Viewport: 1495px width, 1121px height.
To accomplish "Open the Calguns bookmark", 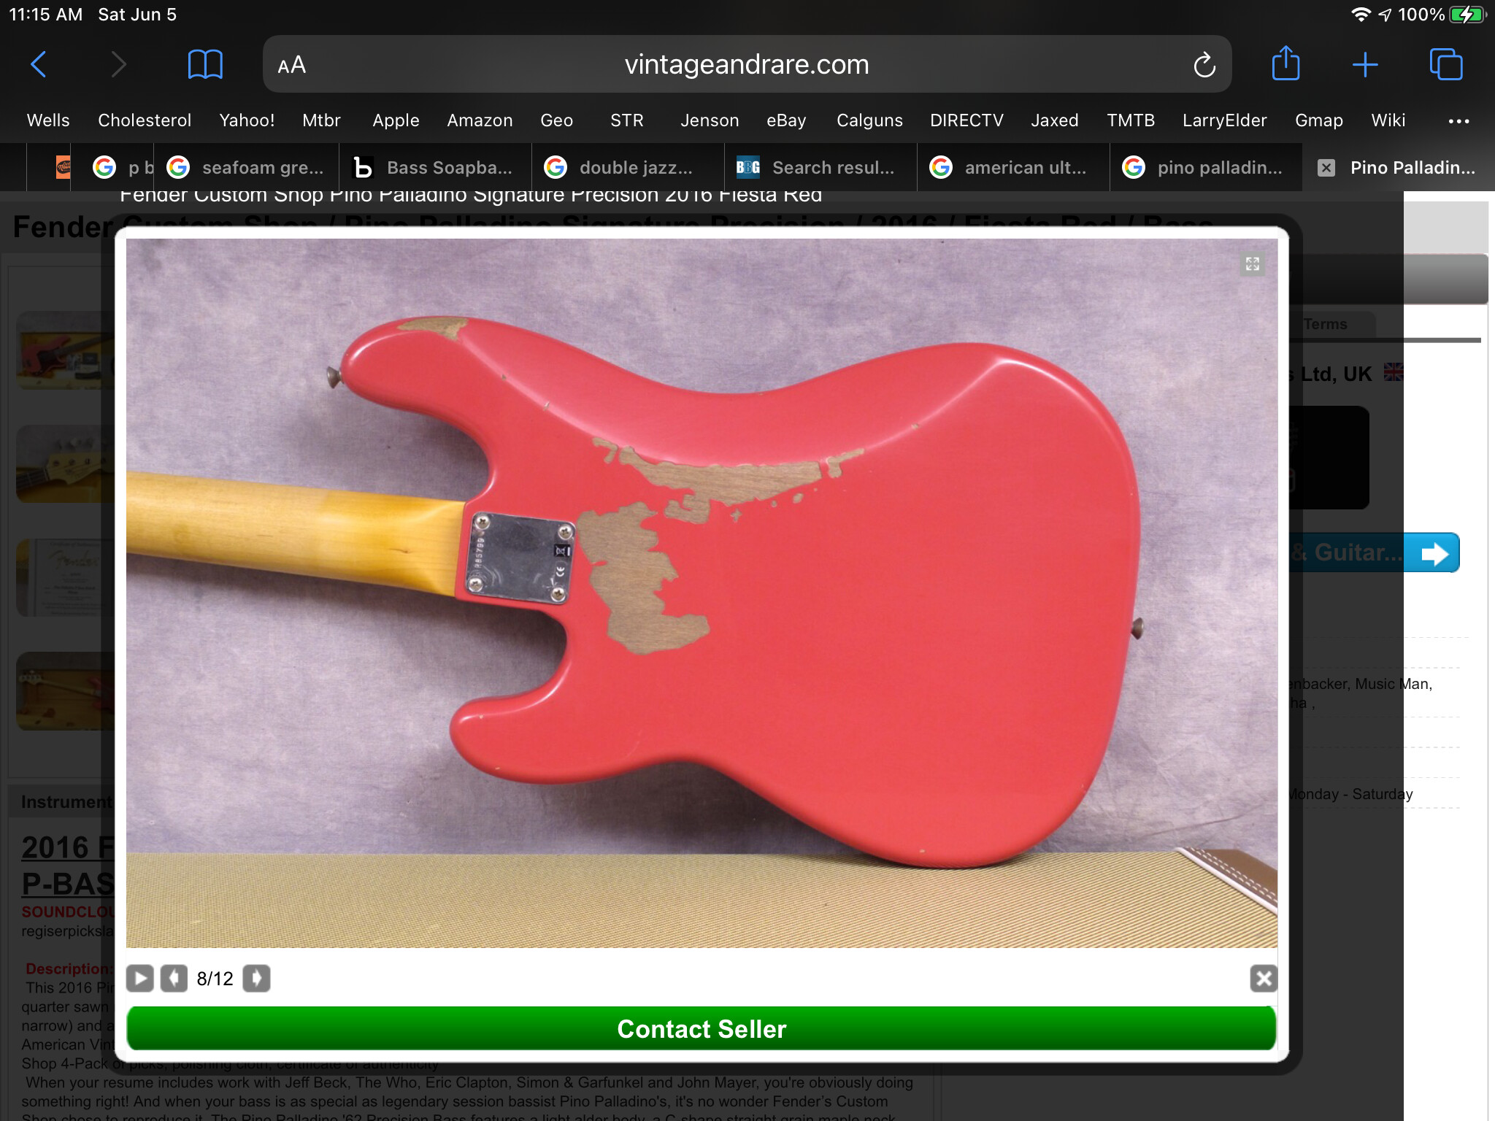I will [869, 120].
